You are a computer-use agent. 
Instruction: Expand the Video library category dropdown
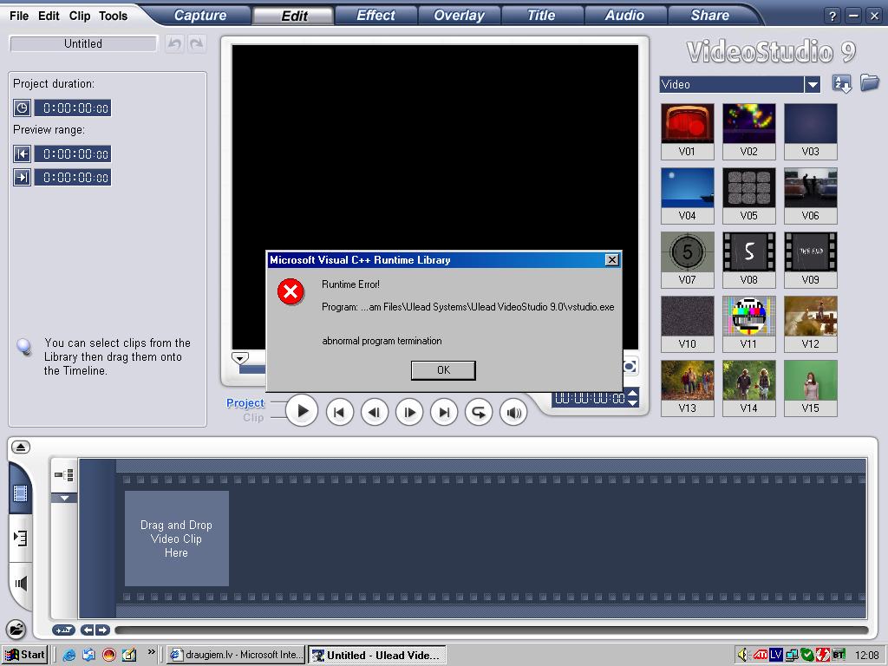tap(813, 84)
